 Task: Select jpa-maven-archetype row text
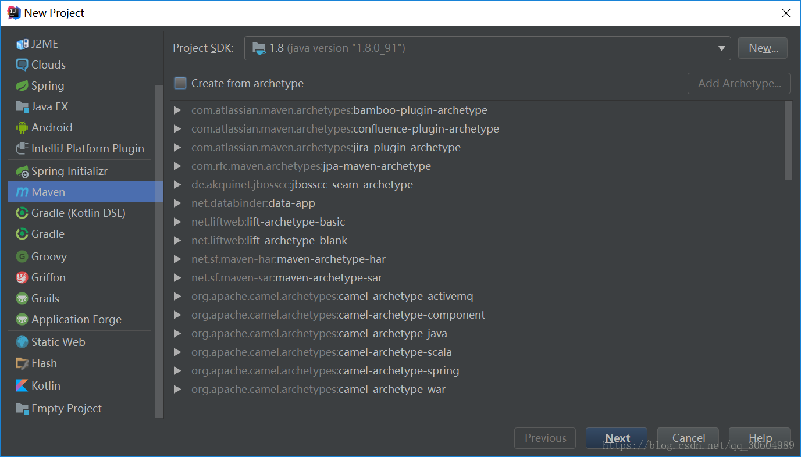(311, 166)
